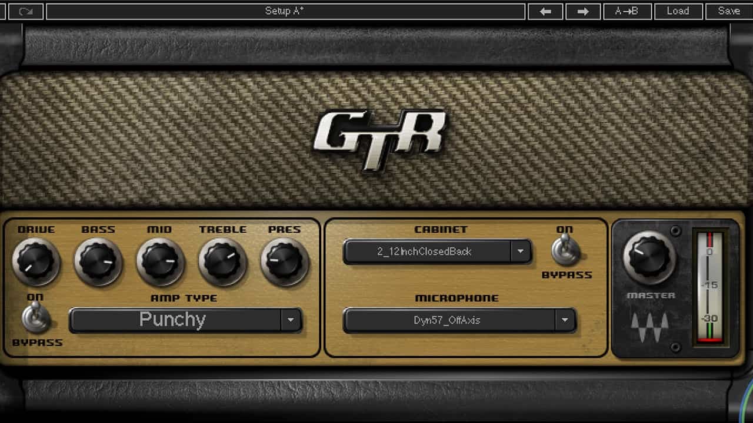
Task: Click the Bass knob
Action: [98, 261]
